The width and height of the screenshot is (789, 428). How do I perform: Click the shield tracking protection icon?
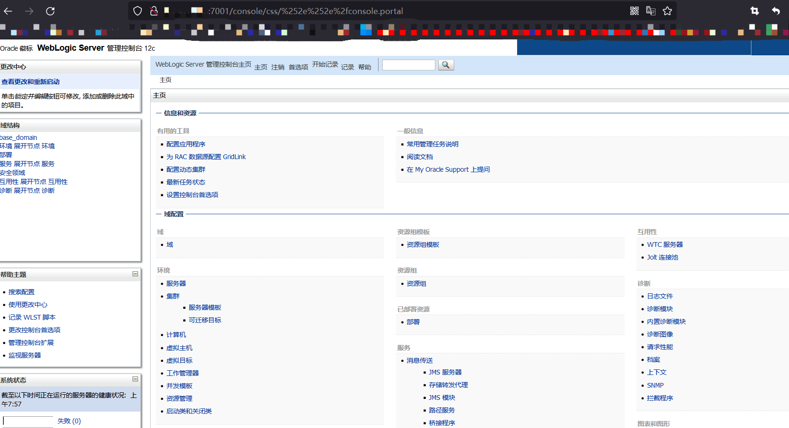pos(138,11)
